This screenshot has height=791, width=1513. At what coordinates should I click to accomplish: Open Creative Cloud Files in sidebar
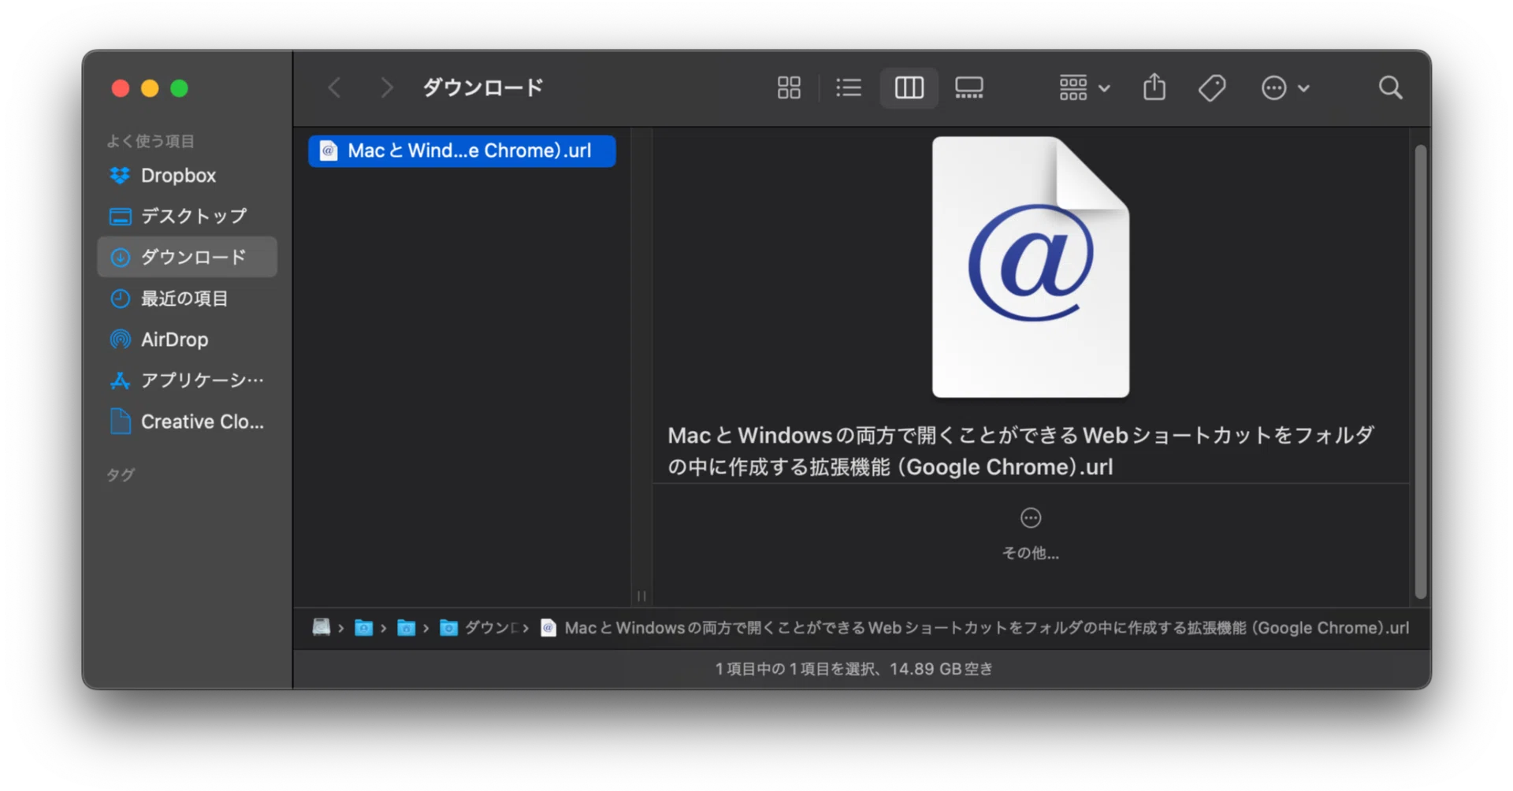coord(187,421)
